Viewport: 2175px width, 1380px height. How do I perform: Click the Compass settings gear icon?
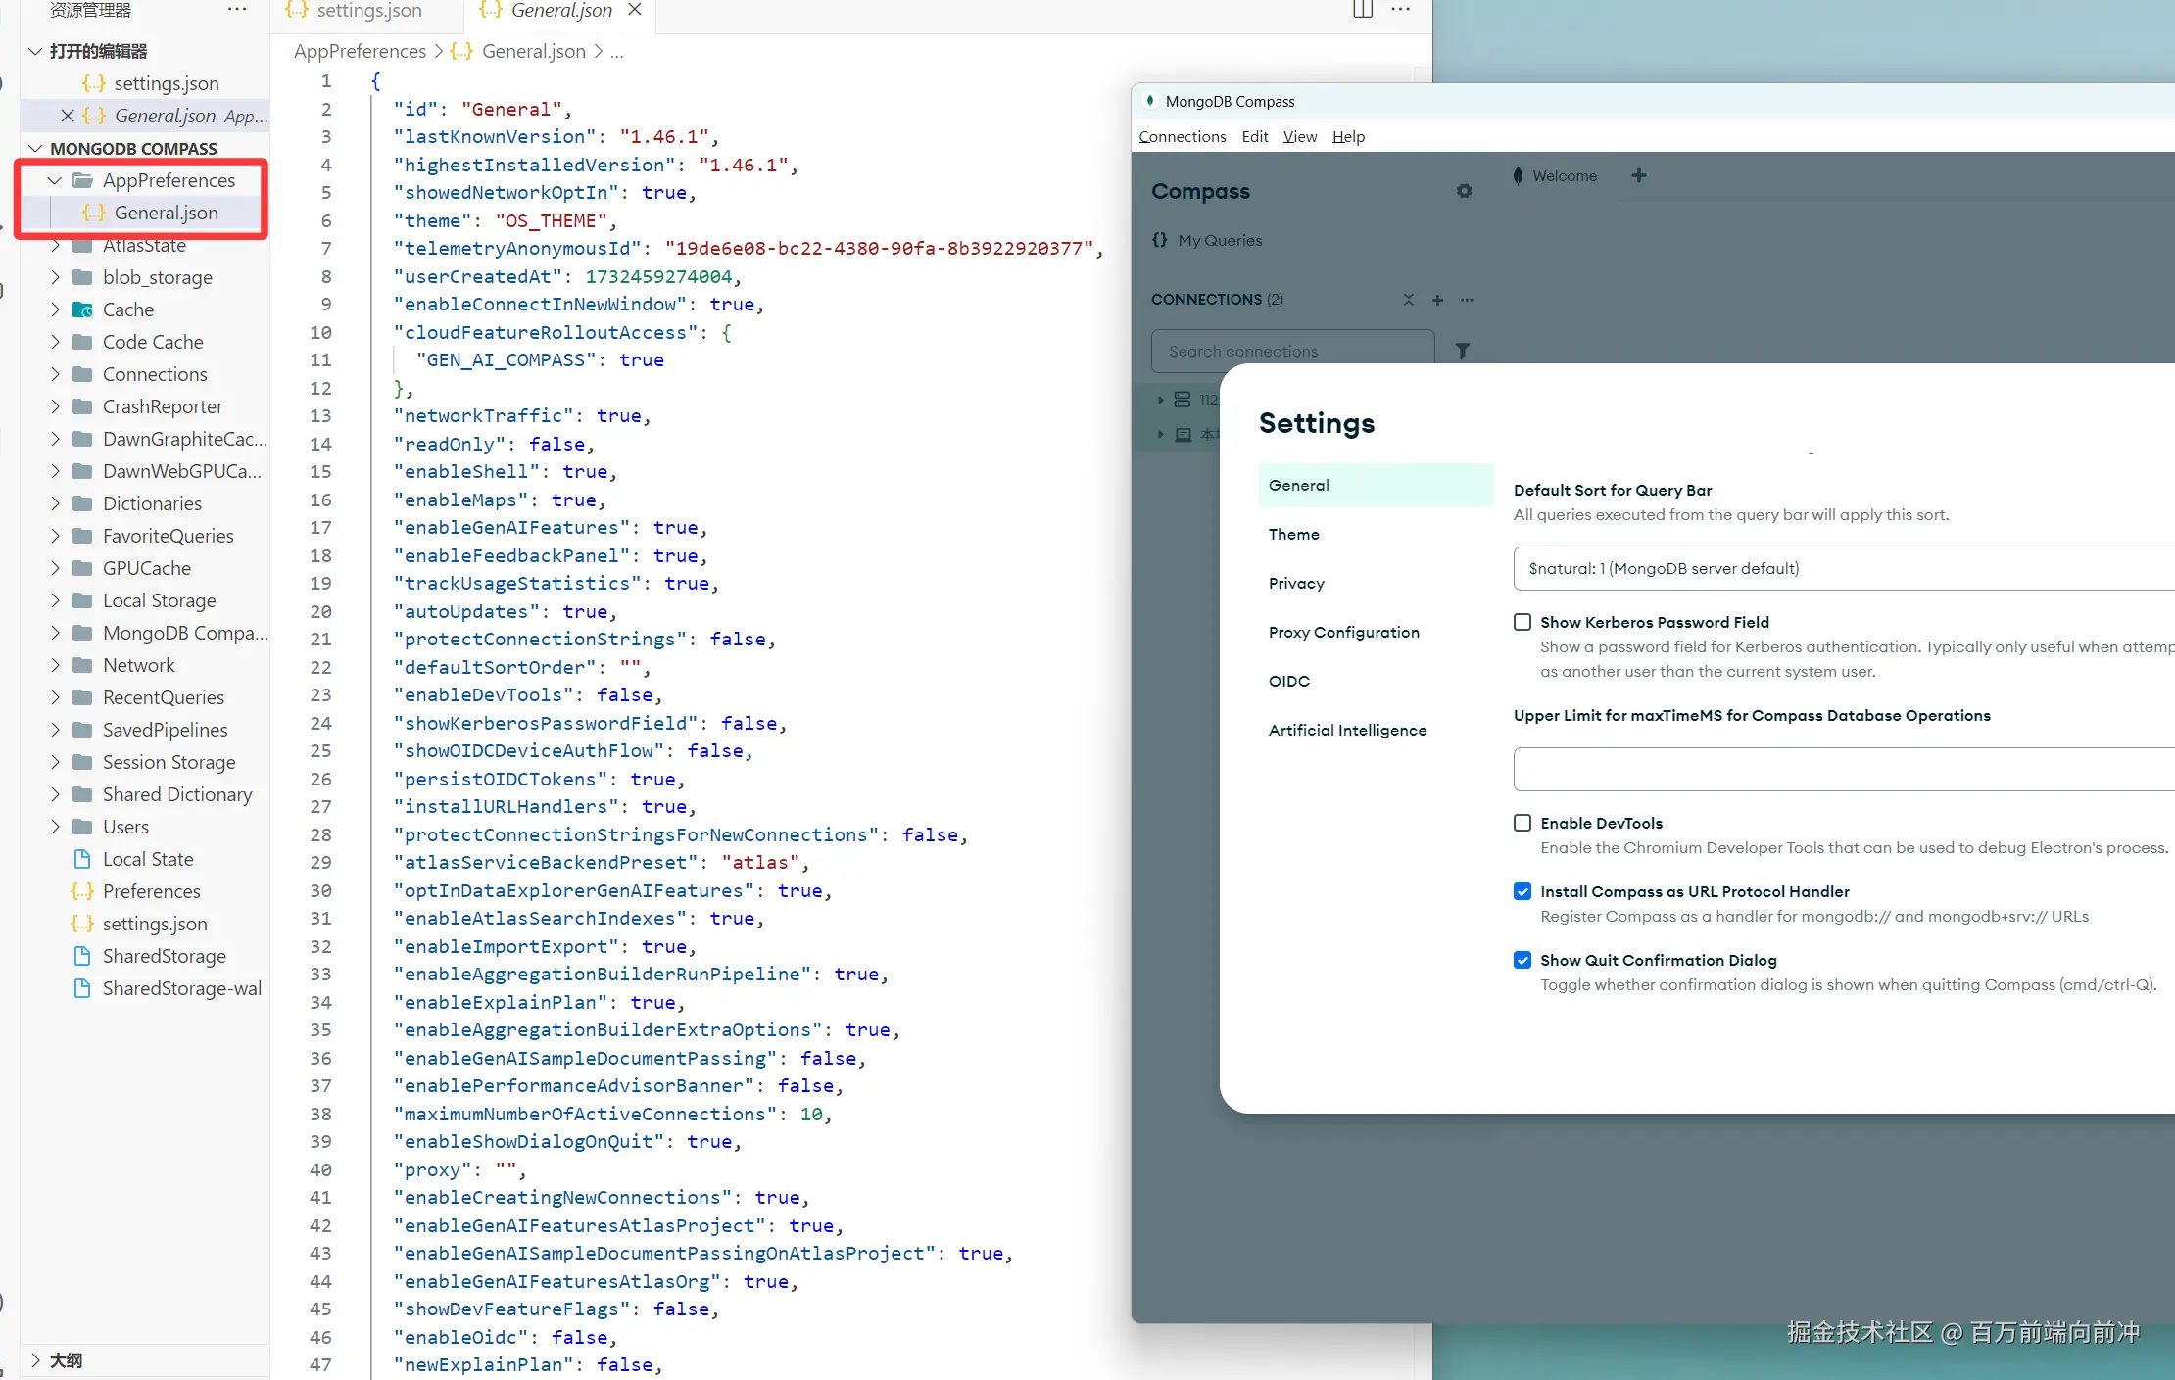(1464, 191)
